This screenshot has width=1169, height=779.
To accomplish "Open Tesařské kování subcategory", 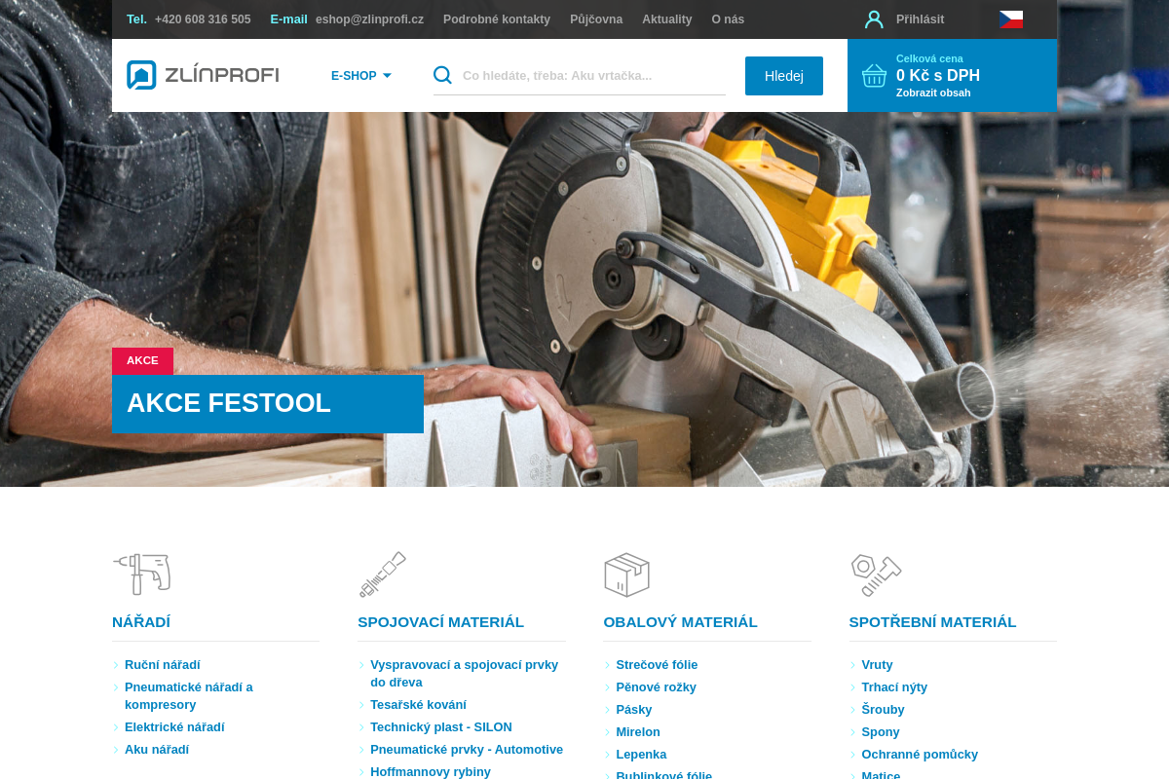I will [x=418, y=705].
